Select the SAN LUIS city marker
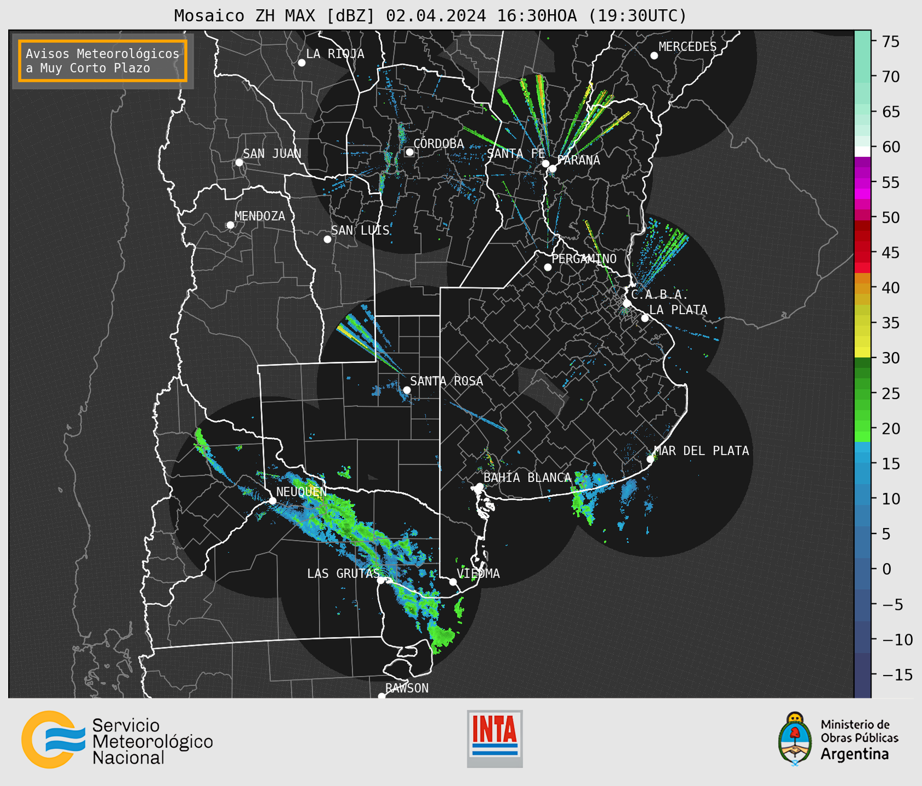This screenshot has height=786, width=922. (x=327, y=239)
